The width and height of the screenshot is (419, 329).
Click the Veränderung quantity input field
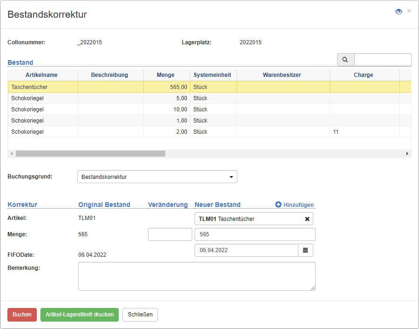click(x=170, y=234)
